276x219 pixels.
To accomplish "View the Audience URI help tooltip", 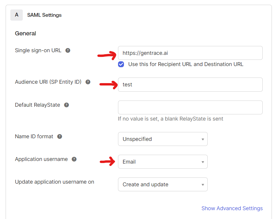I will click(x=88, y=82).
